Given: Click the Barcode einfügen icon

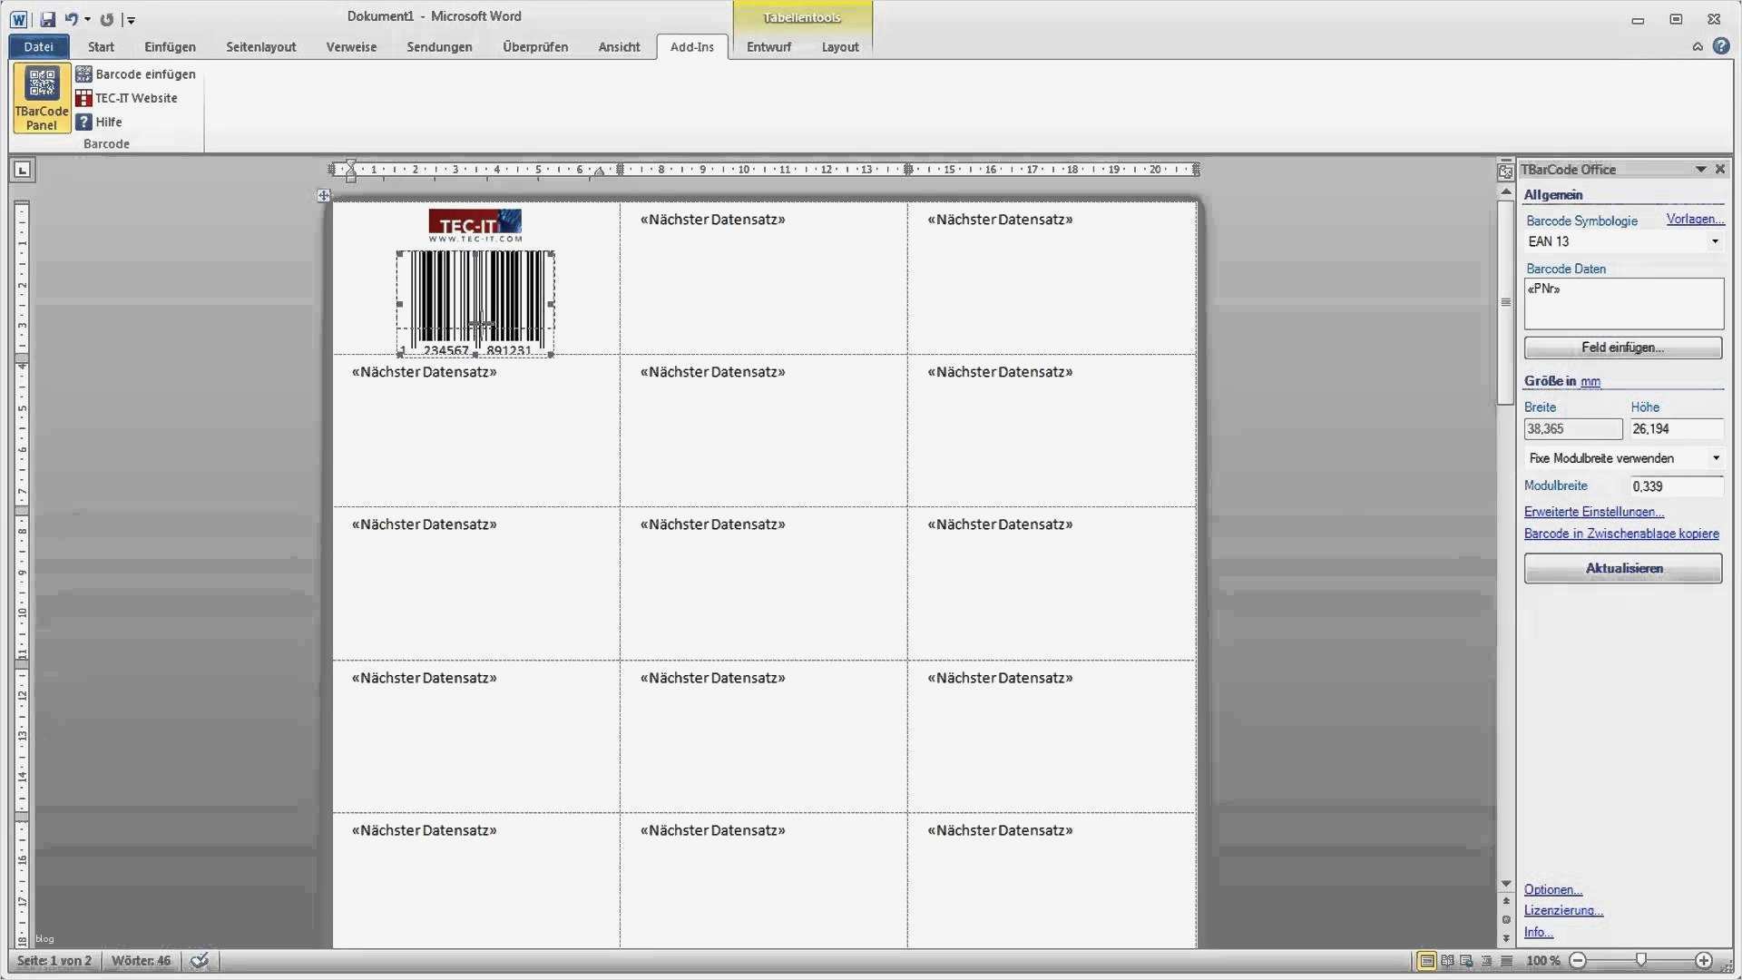Looking at the screenshot, I should pyautogui.click(x=83, y=74).
